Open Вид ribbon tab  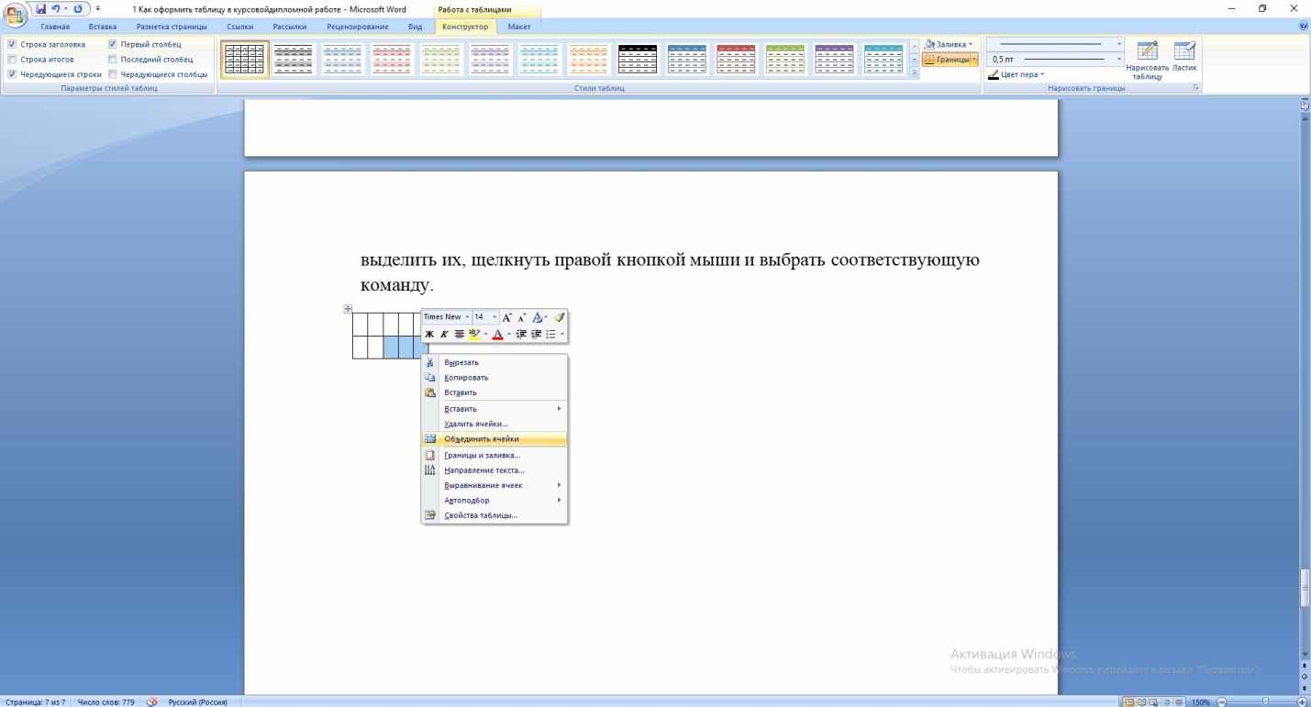pyautogui.click(x=415, y=27)
